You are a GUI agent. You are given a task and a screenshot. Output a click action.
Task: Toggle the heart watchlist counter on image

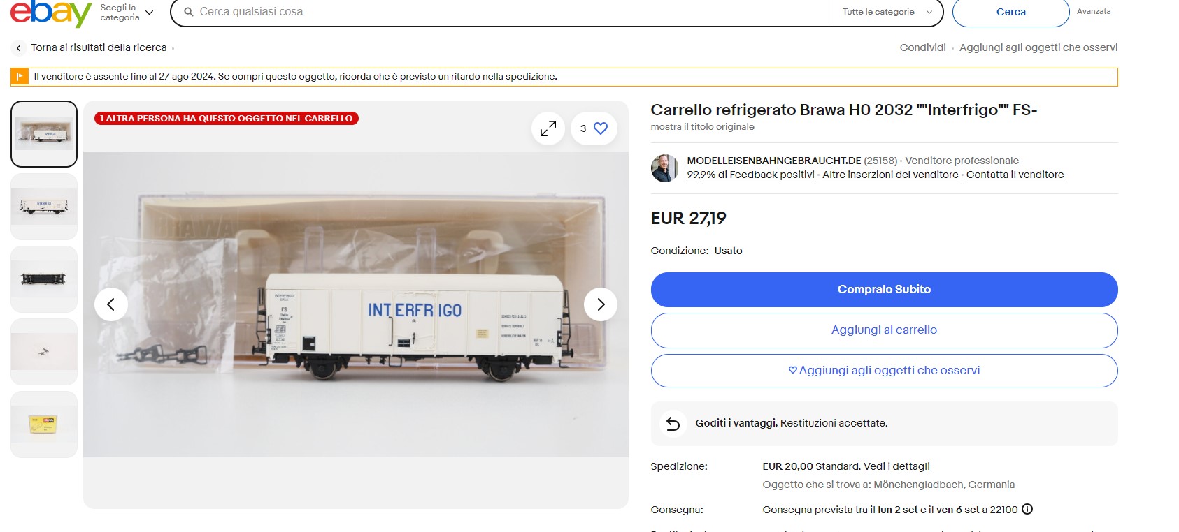[x=594, y=128]
